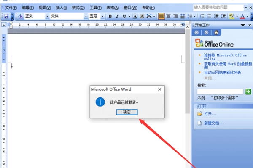Open the style dropdown showing 正文
253x168 pixels.
(x=47, y=16)
